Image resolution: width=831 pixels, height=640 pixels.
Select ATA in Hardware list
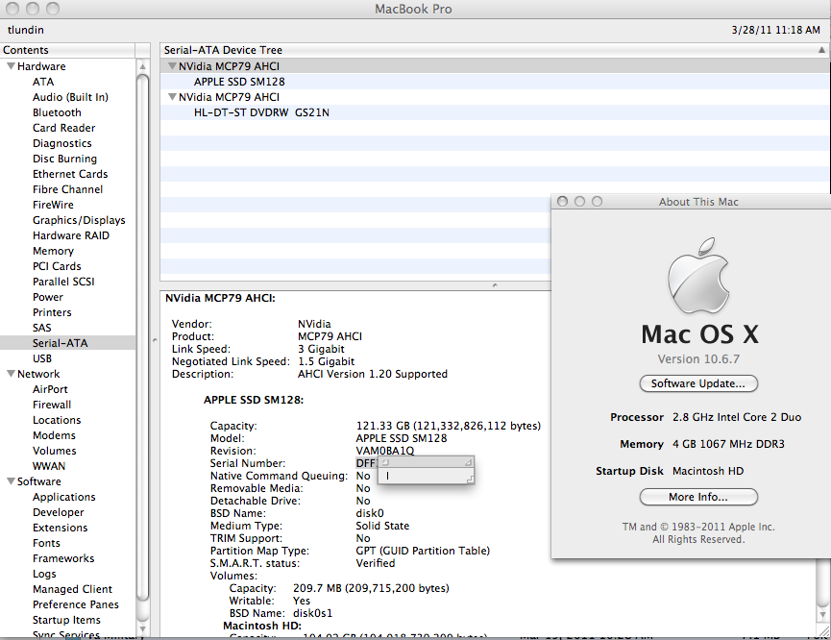(43, 82)
